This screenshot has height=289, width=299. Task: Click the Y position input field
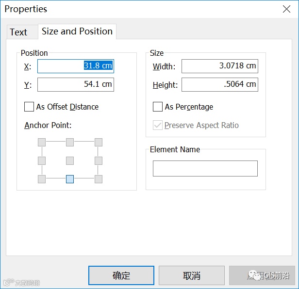(x=75, y=84)
